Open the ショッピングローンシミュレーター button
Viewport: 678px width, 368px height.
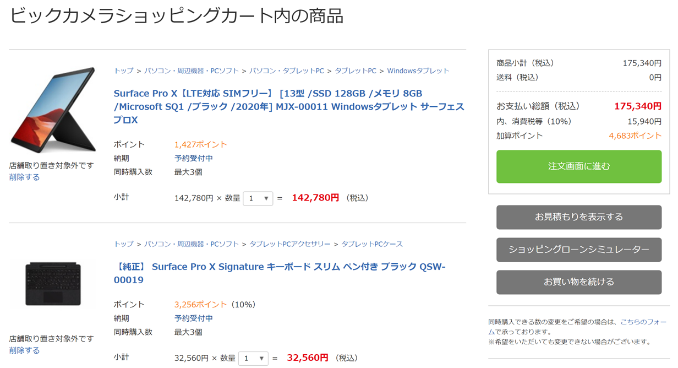click(x=579, y=250)
